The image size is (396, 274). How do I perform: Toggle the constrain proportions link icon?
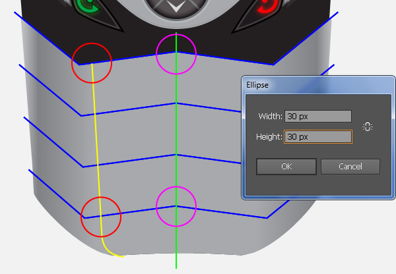point(368,126)
